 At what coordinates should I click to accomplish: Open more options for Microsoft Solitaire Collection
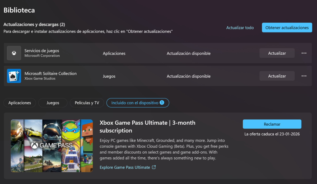tap(304, 76)
